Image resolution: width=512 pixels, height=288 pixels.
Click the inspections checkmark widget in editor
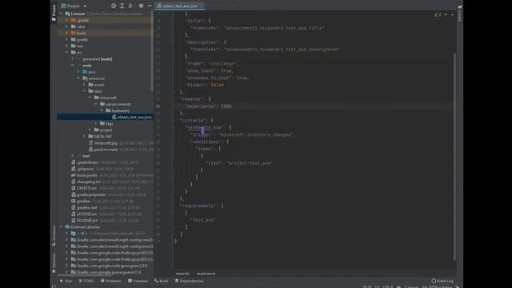438,14
